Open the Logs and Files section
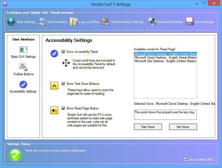Image resolution: width=222 pixels, height=168 pixels. [x=89, y=22]
